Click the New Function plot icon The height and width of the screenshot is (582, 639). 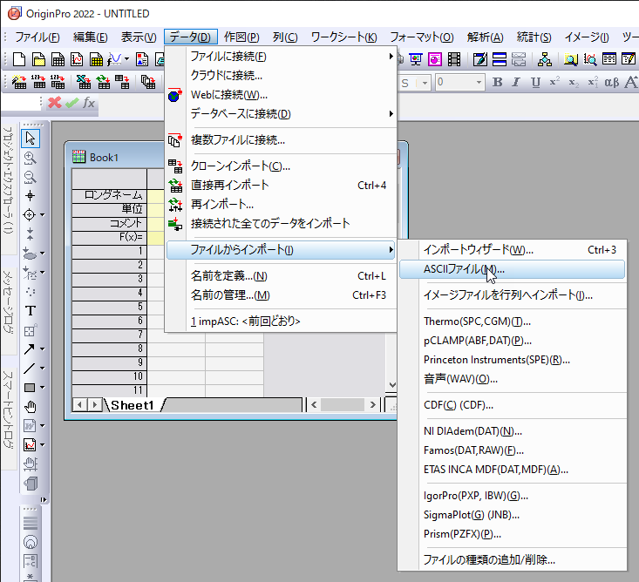click(114, 59)
